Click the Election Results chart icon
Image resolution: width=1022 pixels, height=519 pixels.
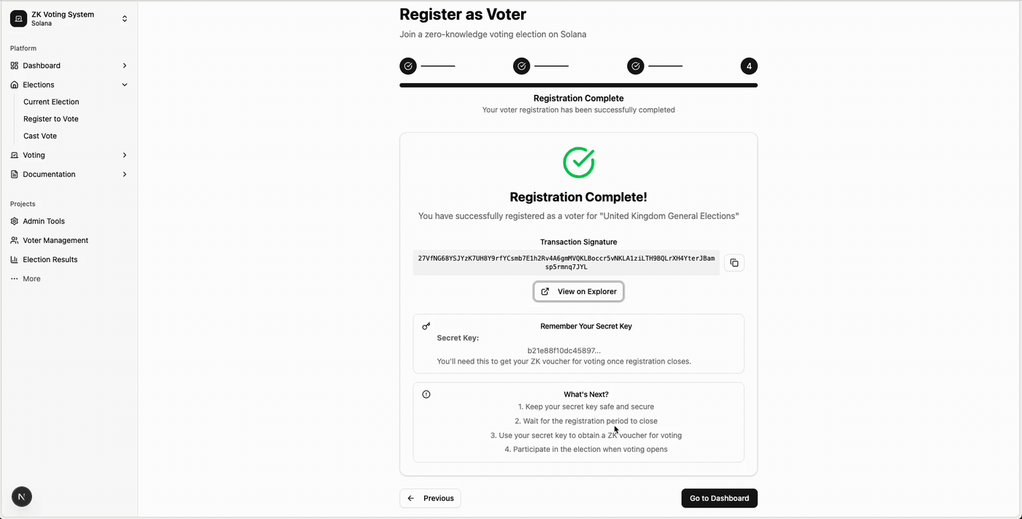click(x=15, y=260)
